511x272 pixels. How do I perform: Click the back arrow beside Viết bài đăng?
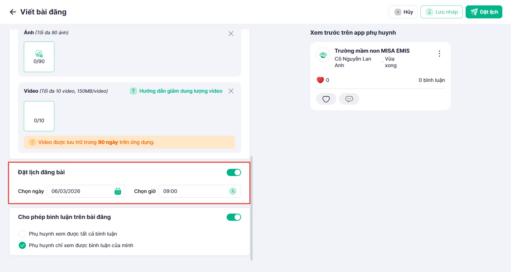[13, 12]
